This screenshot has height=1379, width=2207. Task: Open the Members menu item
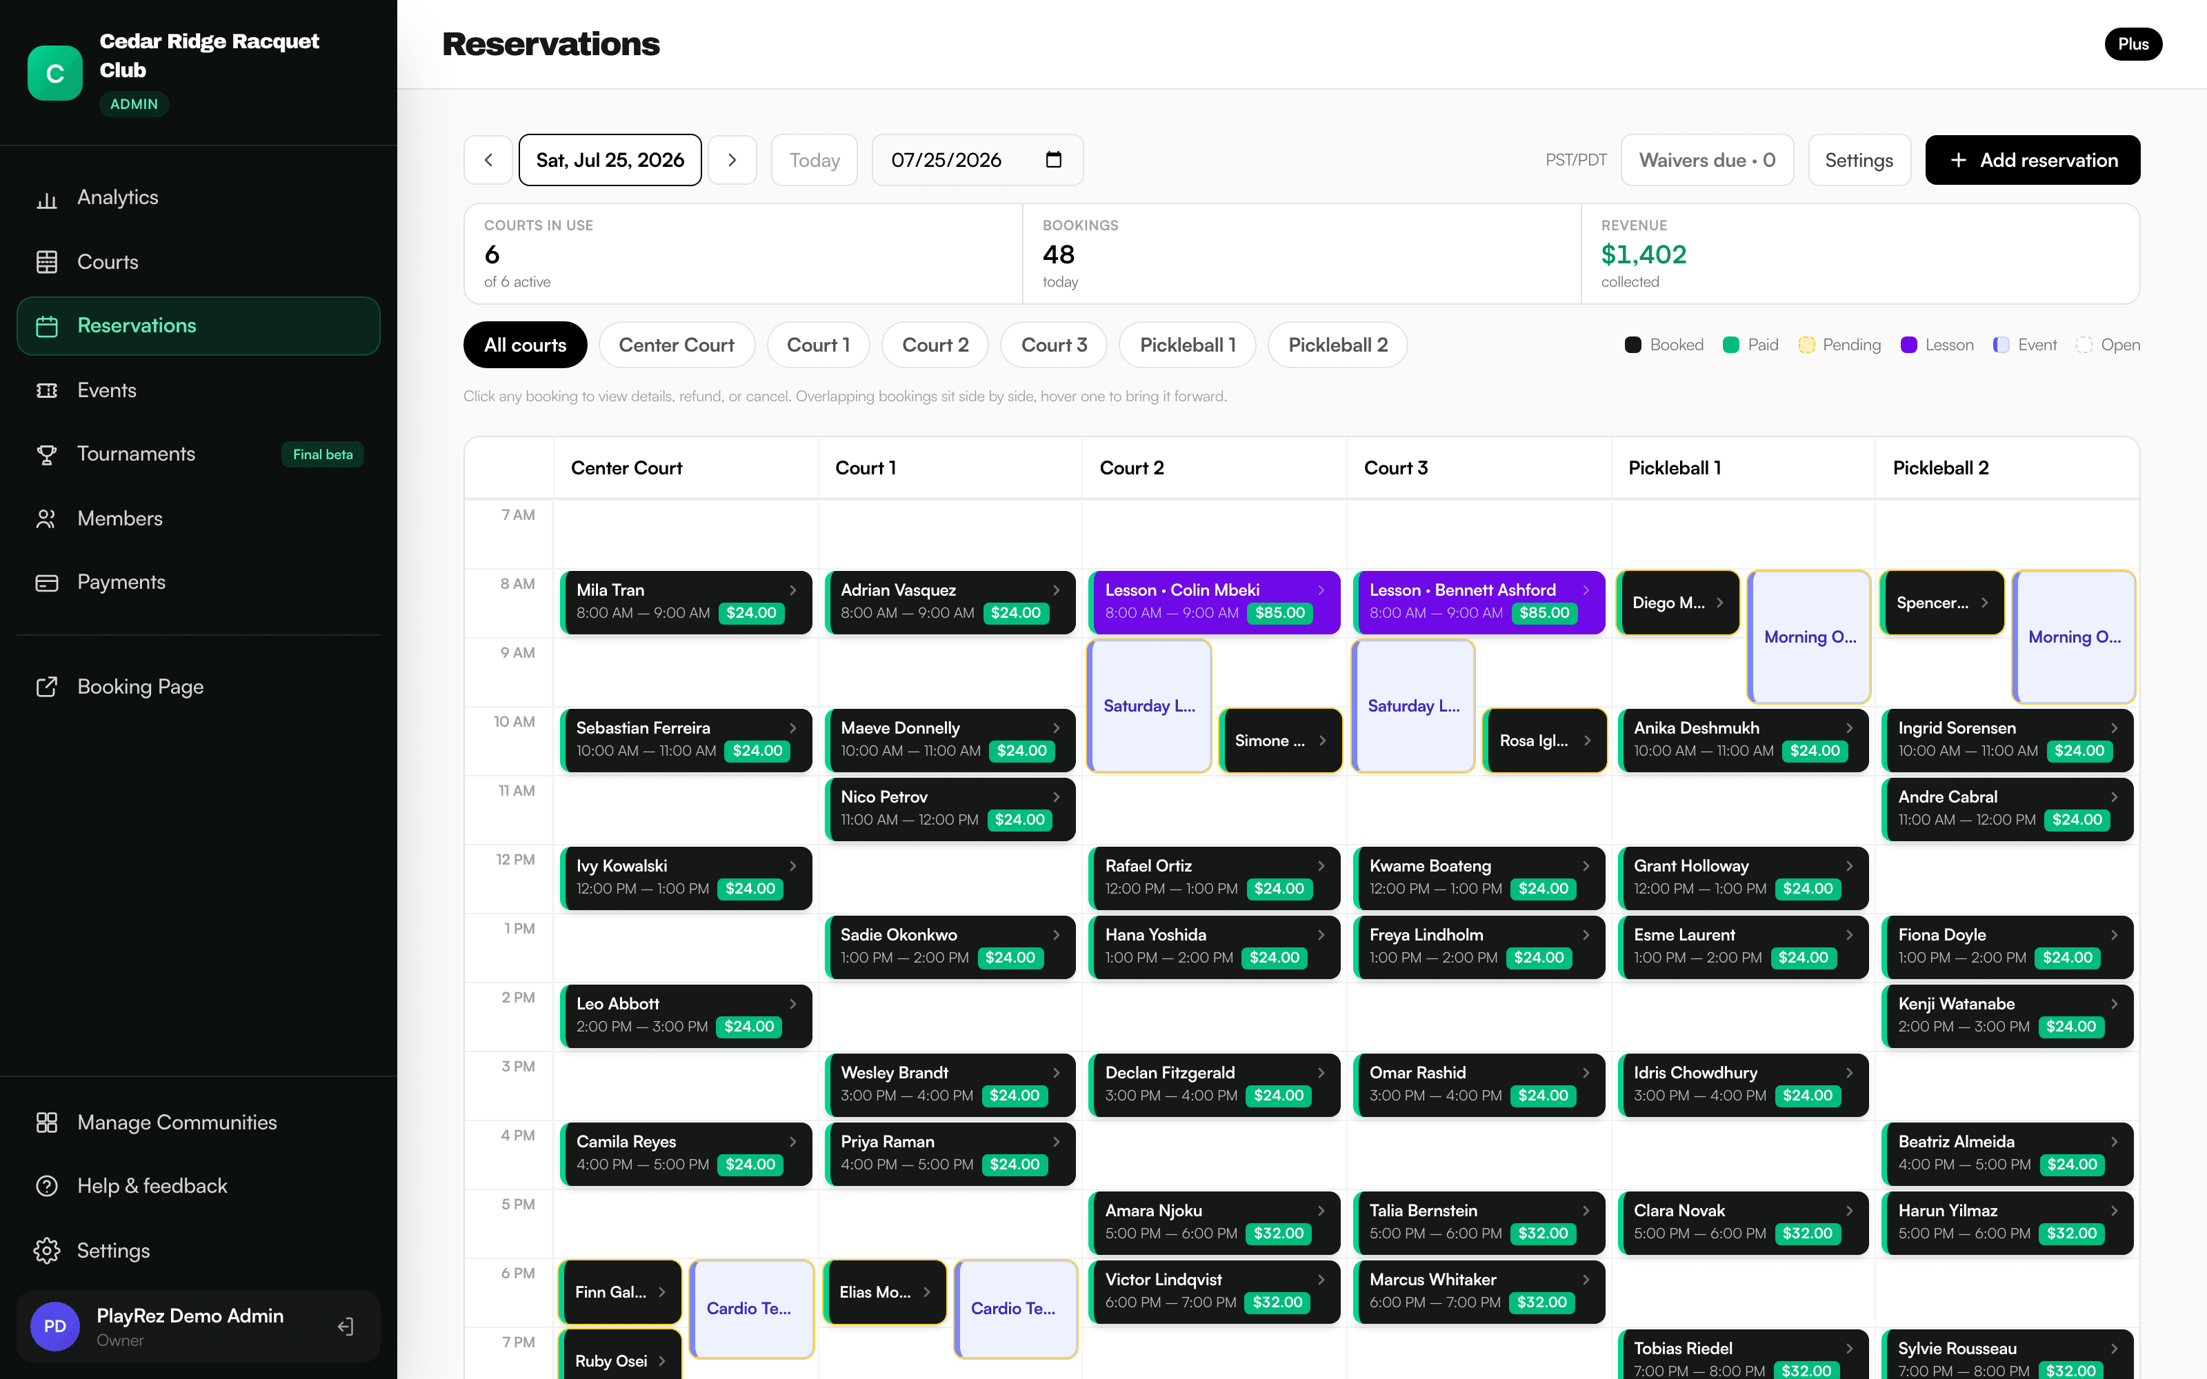pos(199,518)
